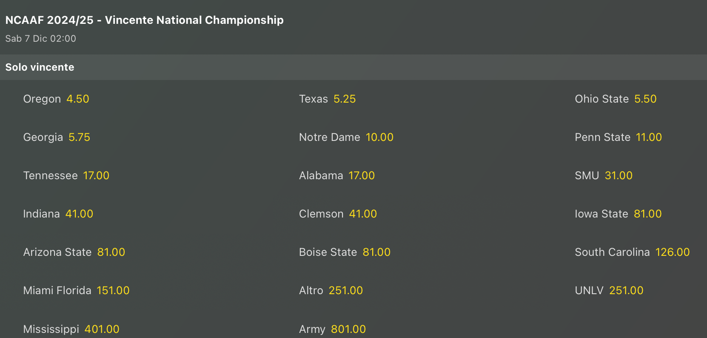
Task: Select Army at 801.00 odds
Action: [x=332, y=329]
